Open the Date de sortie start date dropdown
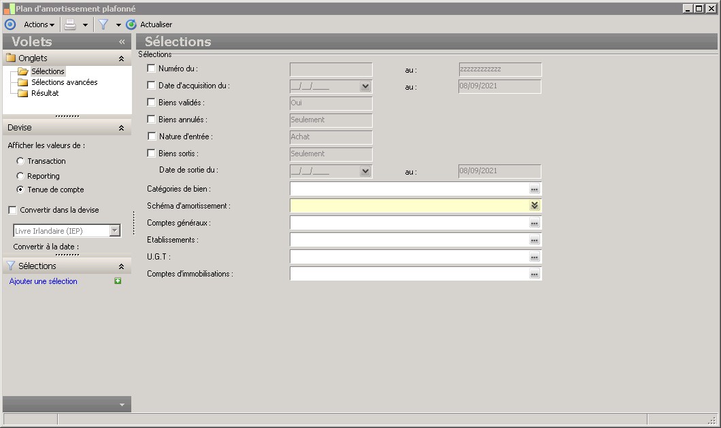Image resolution: width=721 pixels, height=428 pixels. [365, 171]
